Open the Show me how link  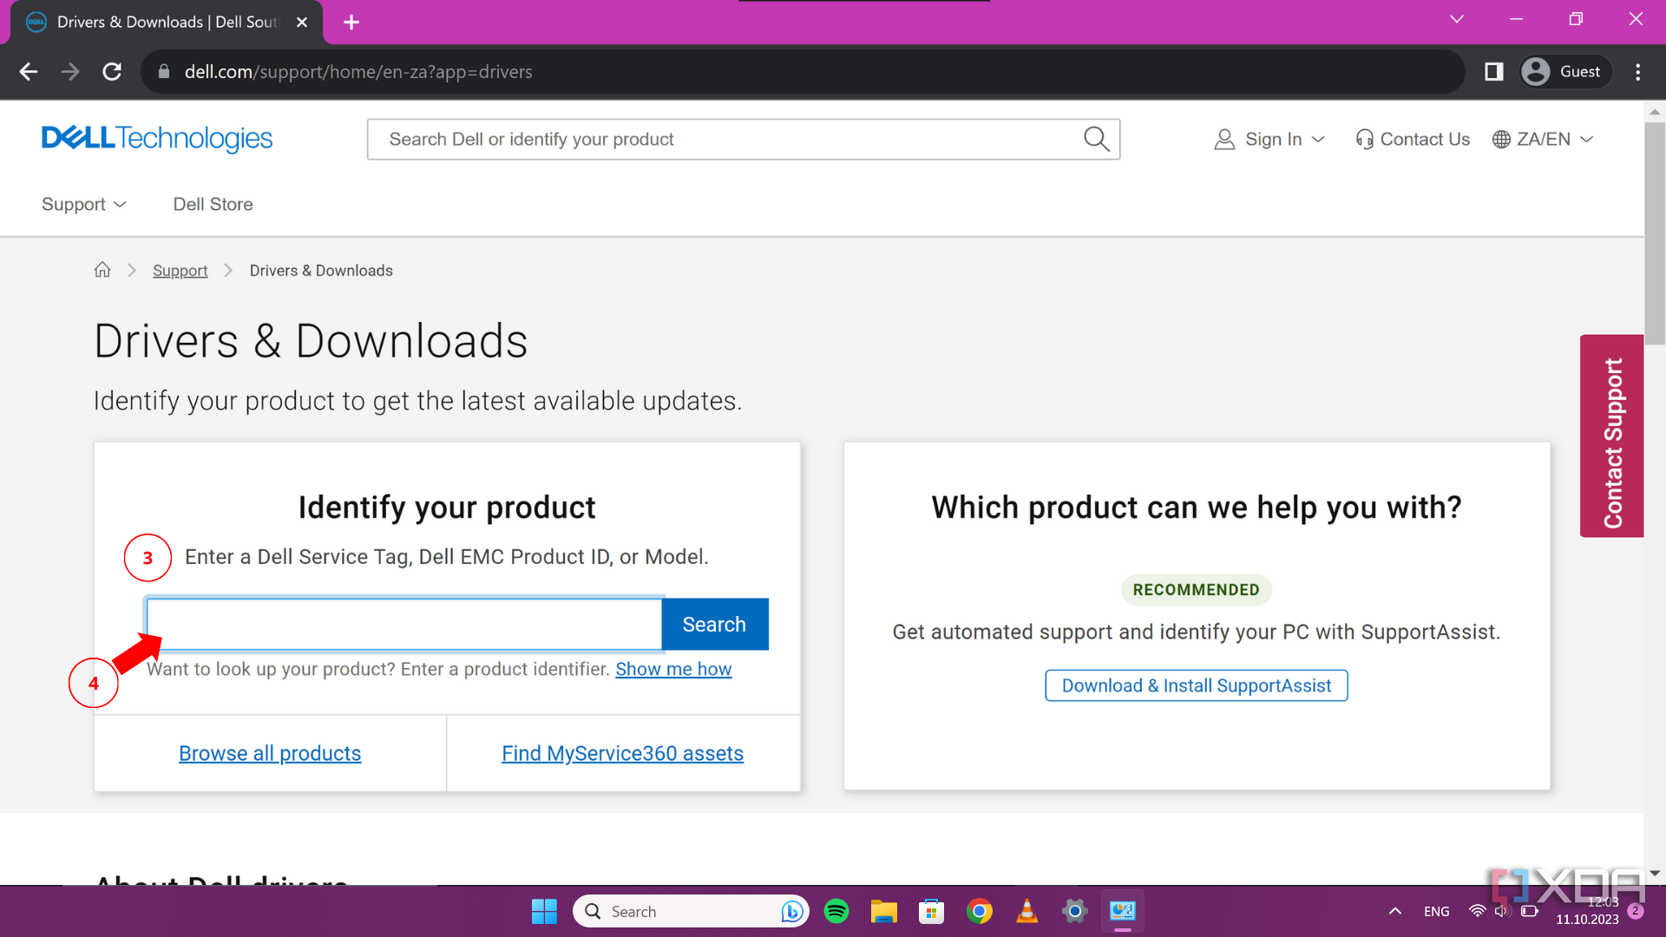pyautogui.click(x=673, y=669)
